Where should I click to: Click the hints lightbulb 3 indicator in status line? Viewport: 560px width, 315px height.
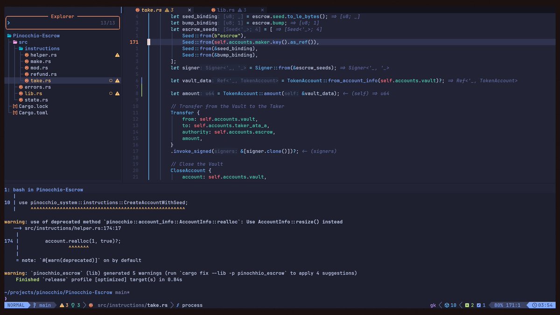click(76, 305)
